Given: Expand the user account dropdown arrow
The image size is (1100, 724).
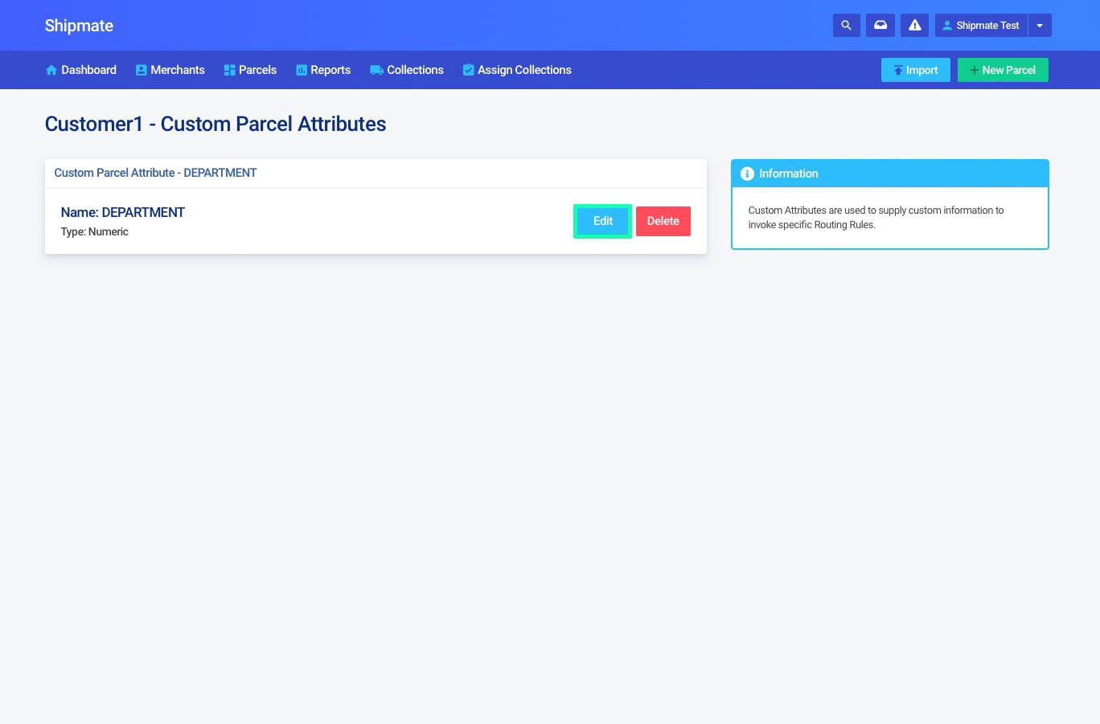Looking at the screenshot, I should click(x=1040, y=26).
